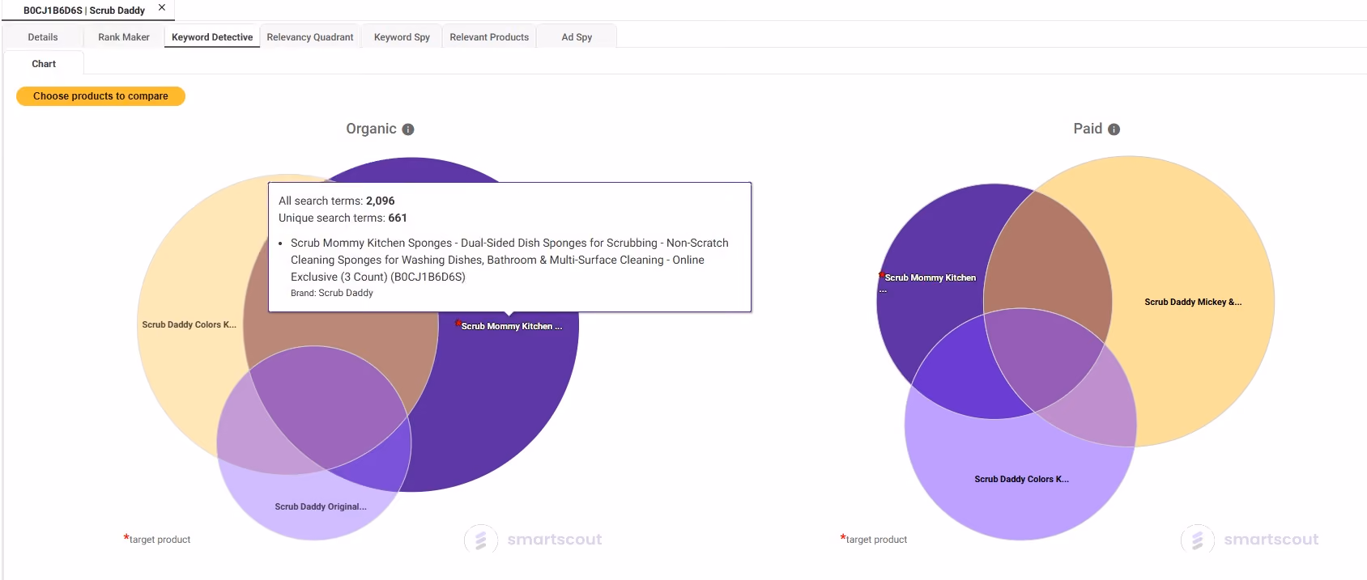Click Organic Scrub Daddy Original... label
Image resolution: width=1367 pixels, height=580 pixels.
point(321,506)
